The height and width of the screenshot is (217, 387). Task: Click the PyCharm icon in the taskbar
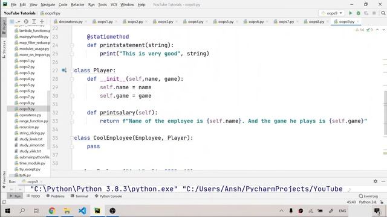[97, 210]
